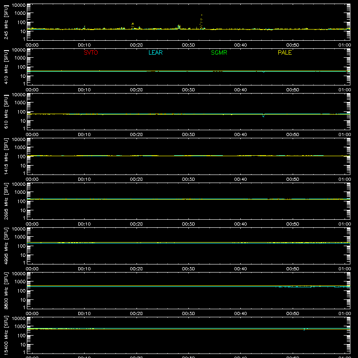Click the 10000 tick label on the 245 MHz axis
Screen dimensions: 358x358
[19, 5]
